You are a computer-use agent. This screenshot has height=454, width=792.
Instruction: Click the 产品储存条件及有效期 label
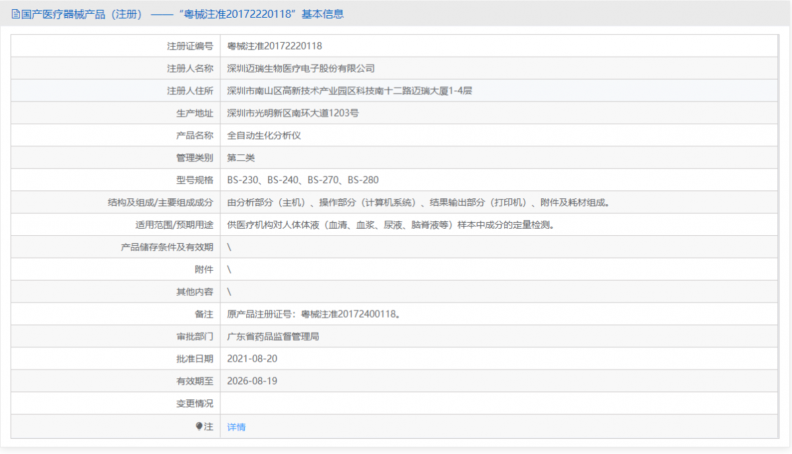(167, 247)
